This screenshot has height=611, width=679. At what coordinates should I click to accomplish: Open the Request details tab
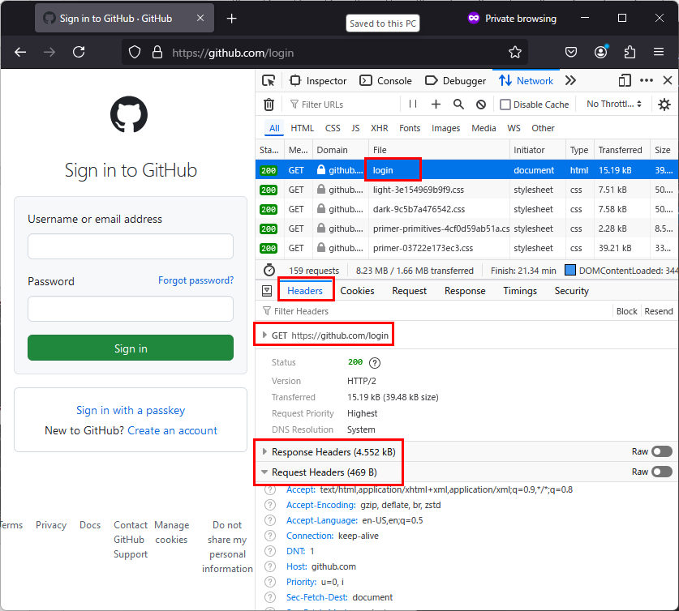[409, 291]
